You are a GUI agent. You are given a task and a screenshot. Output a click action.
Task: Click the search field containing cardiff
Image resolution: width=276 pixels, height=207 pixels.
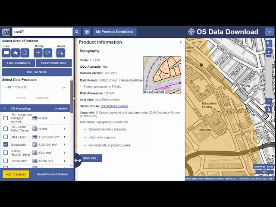(x=42, y=32)
